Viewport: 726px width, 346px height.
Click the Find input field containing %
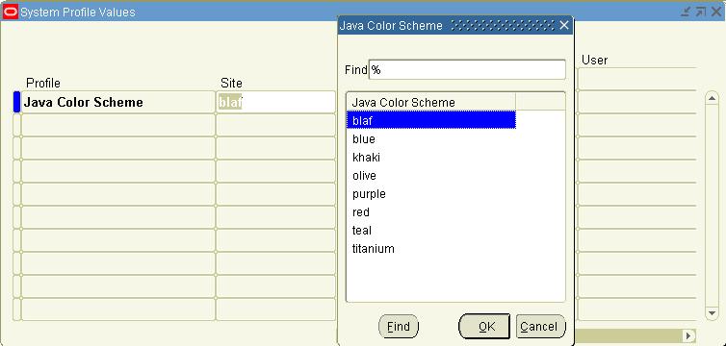[x=467, y=70]
